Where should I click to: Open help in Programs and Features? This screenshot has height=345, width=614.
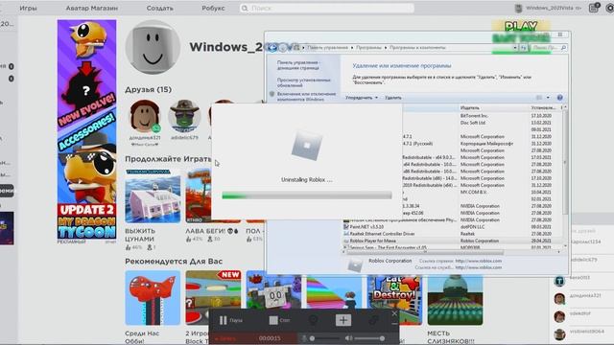point(559,98)
